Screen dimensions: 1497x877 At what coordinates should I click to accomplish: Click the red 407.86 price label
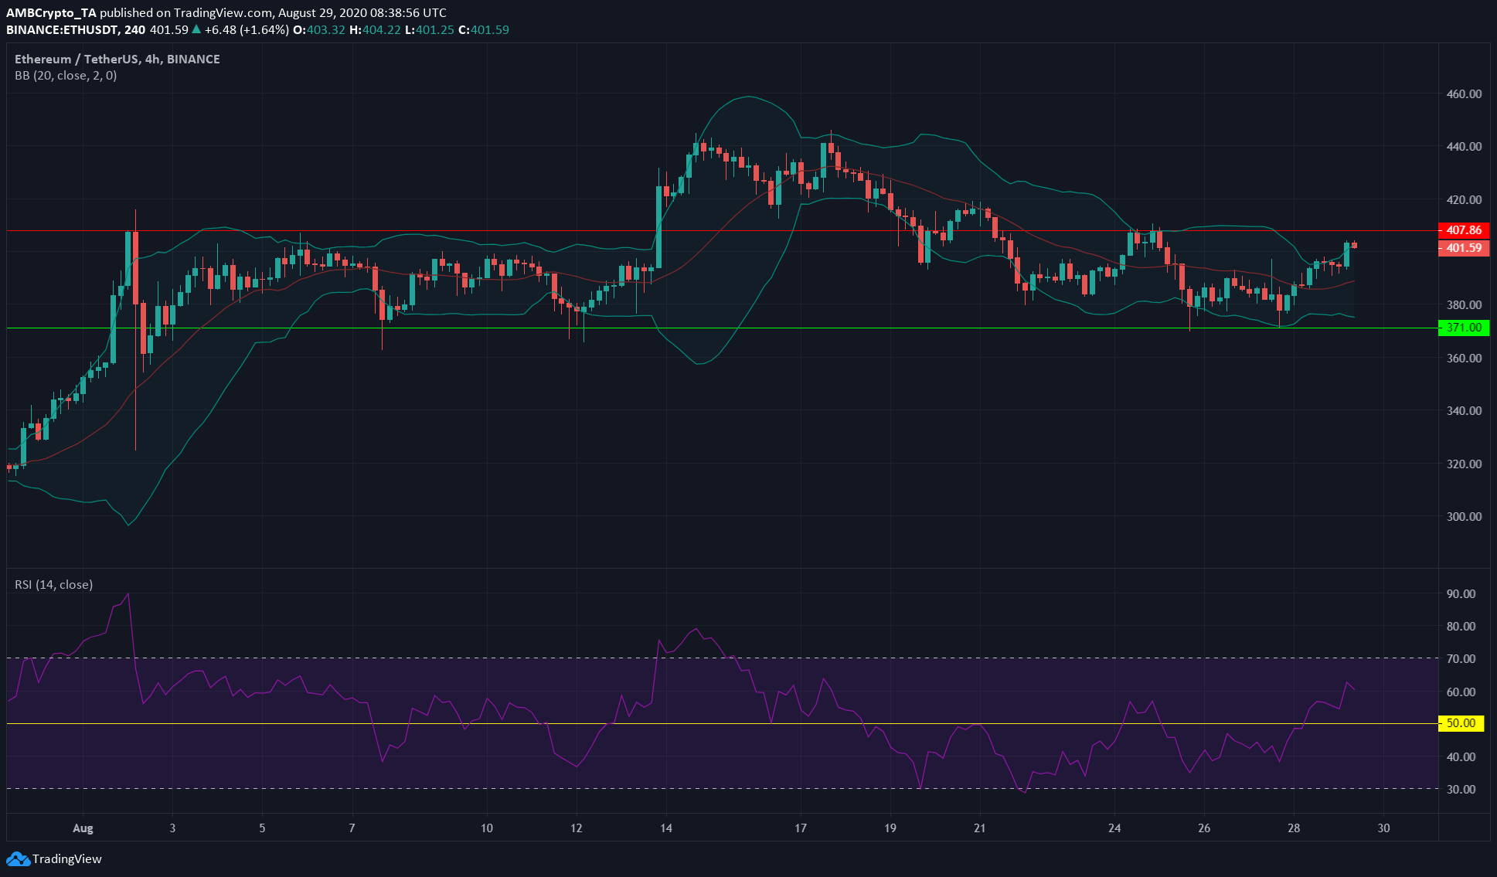coord(1464,230)
